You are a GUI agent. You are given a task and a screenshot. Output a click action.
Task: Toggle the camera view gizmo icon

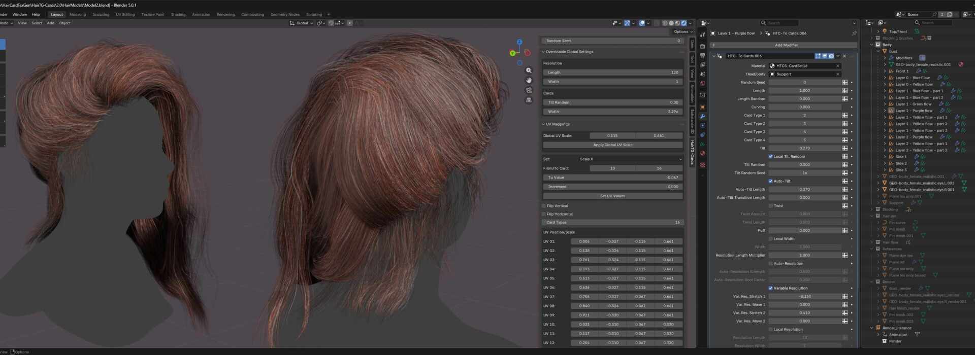click(529, 90)
